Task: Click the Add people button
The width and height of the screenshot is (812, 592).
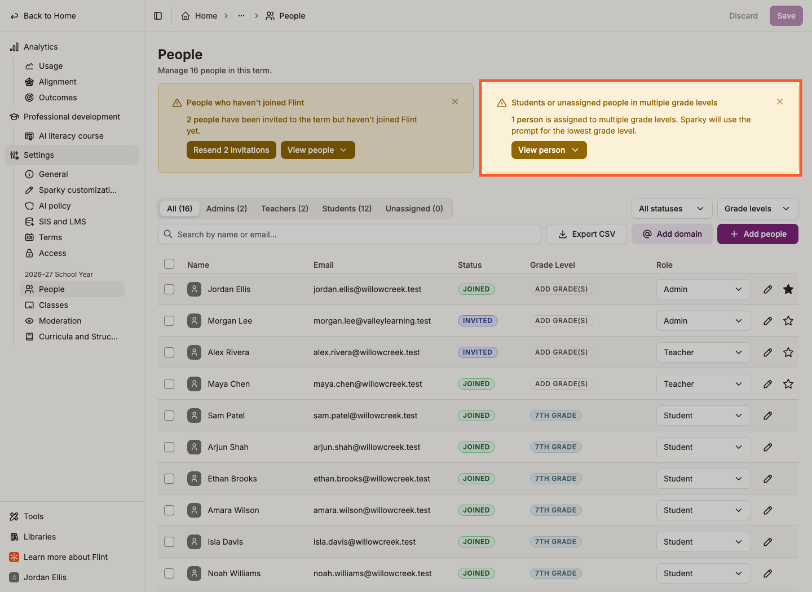Action: (x=757, y=234)
